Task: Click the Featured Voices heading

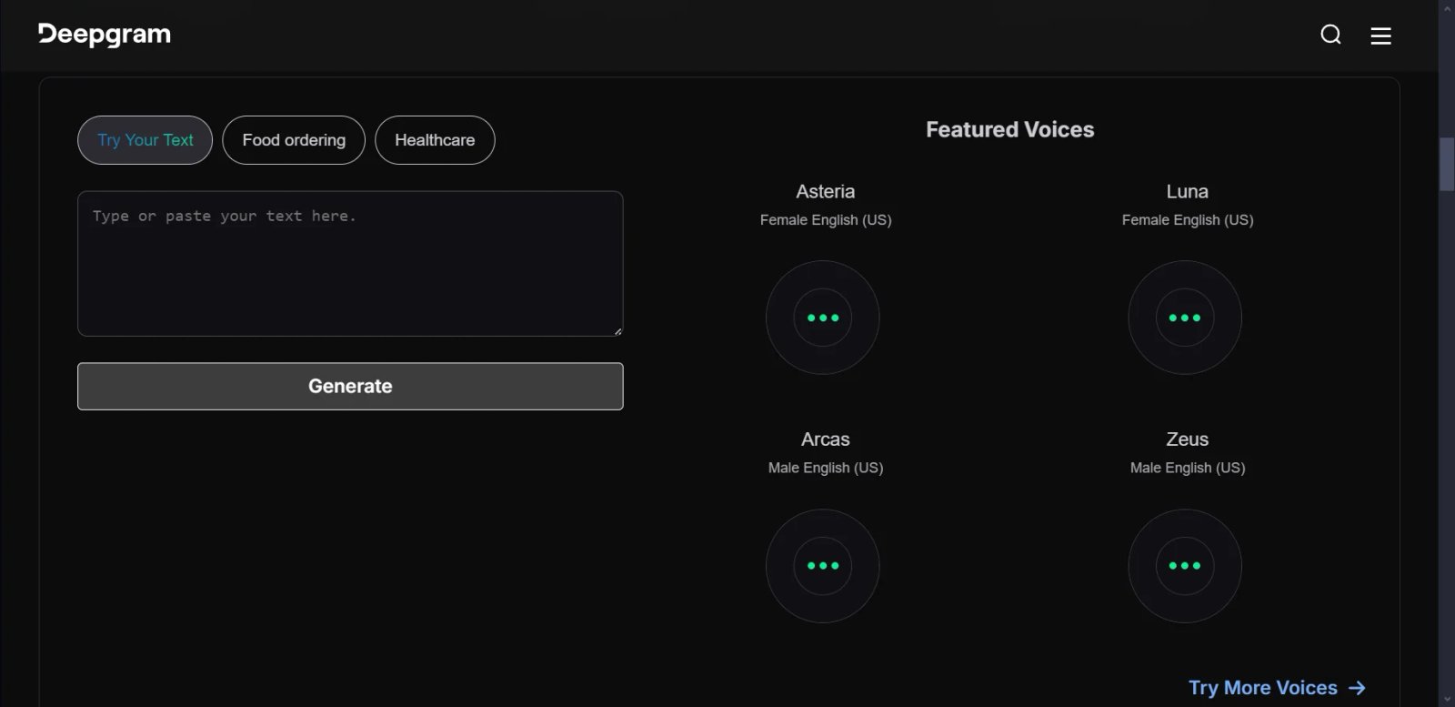Action: point(1010,129)
